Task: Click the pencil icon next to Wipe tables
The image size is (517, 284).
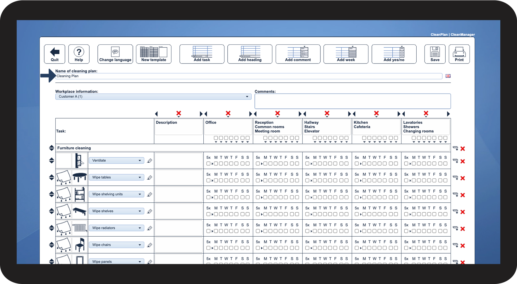Action: tap(150, 178)
